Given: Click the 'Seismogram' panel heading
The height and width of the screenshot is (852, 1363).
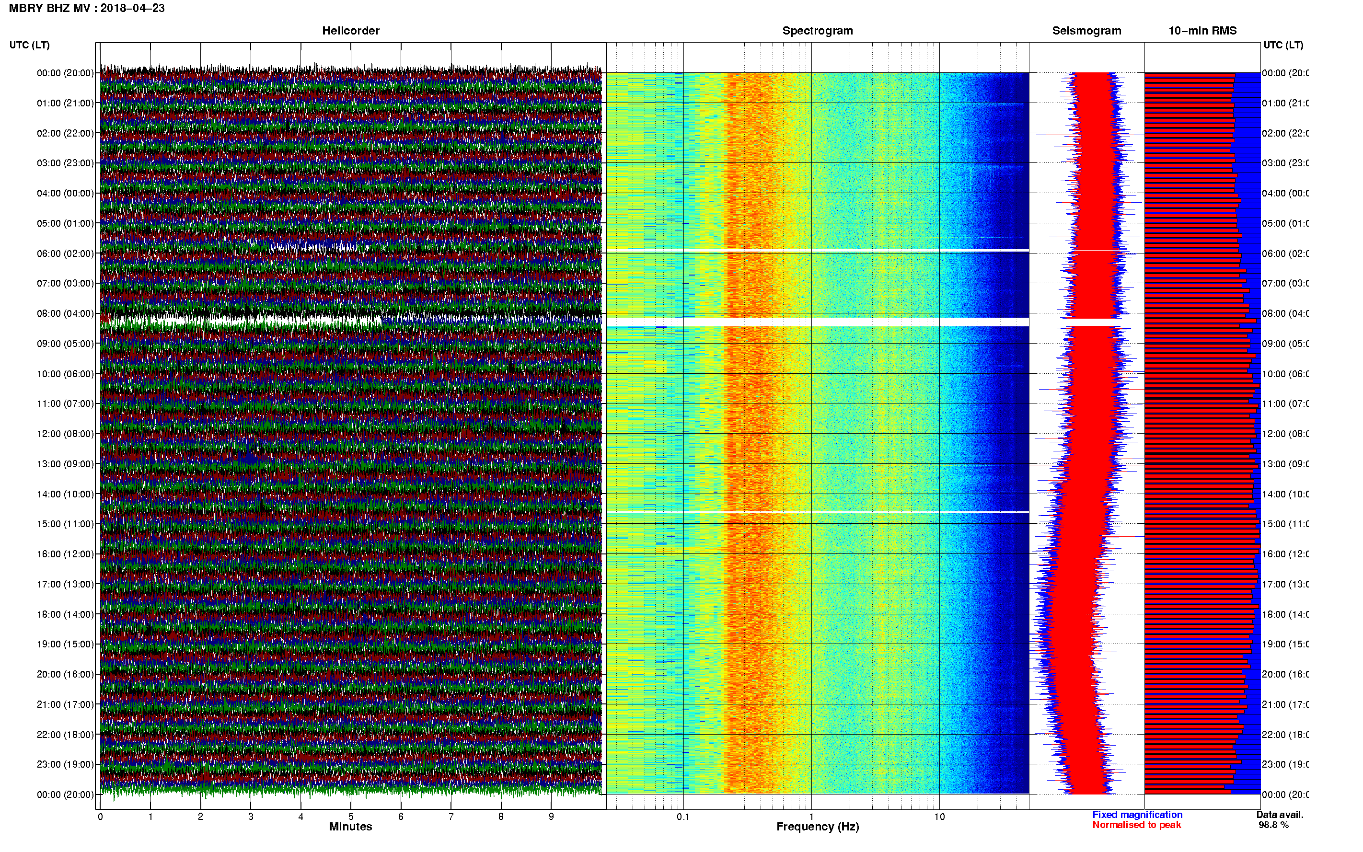Looking at the screenshot, I should (1086, 31).
